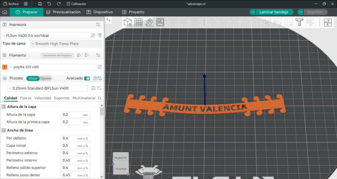
Task: Edit the FLSun V400 printer preset
Action: 93,35
